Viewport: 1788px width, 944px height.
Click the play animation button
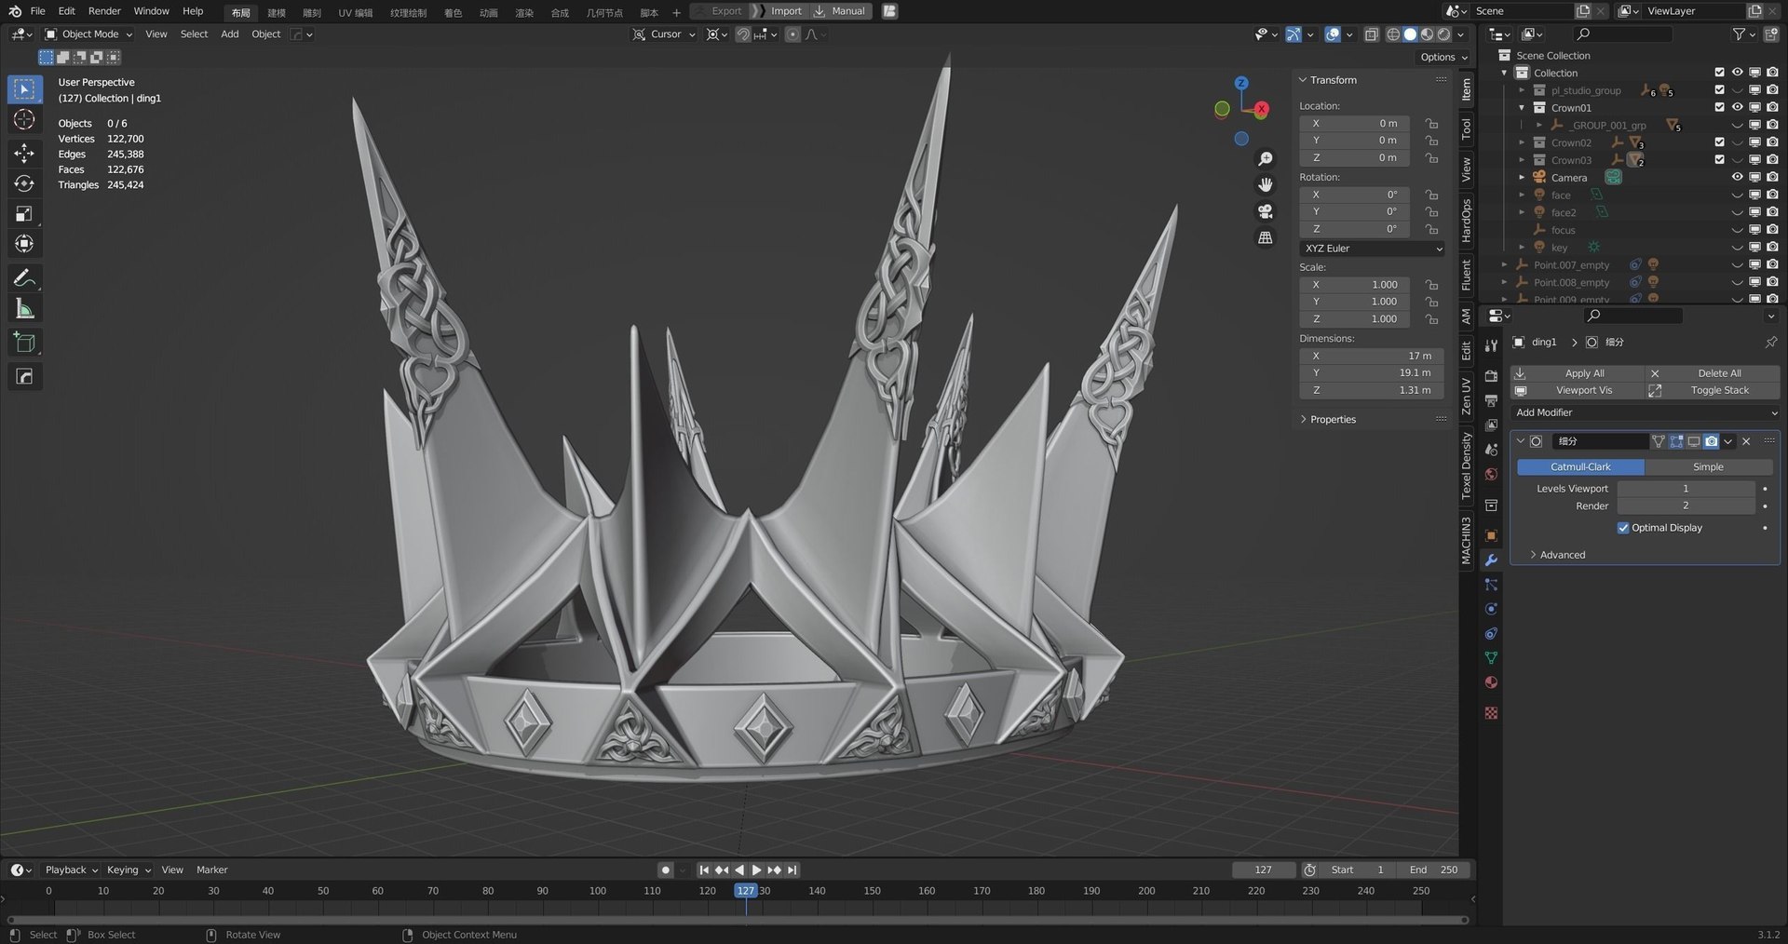pyautogui.click(x=757, y=870)
